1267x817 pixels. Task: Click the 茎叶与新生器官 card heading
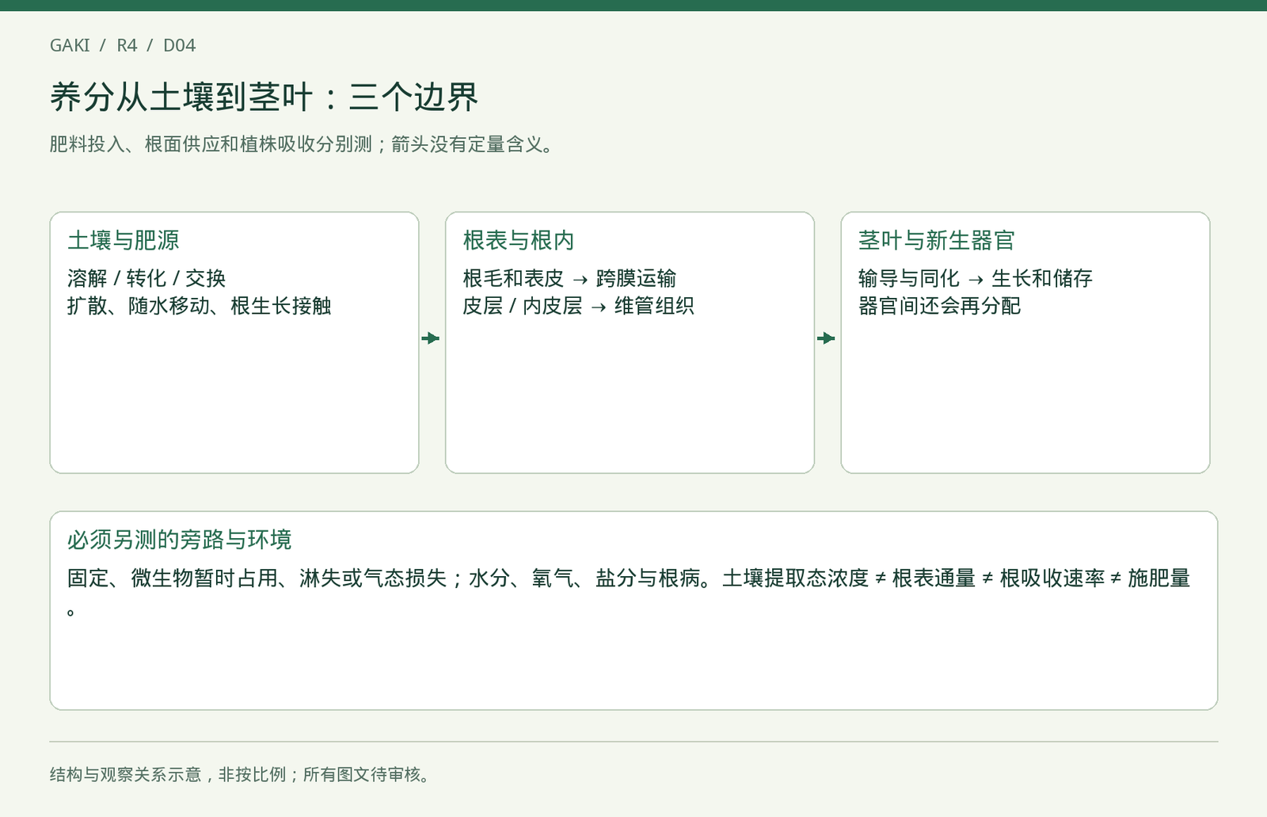click(937, 240)
